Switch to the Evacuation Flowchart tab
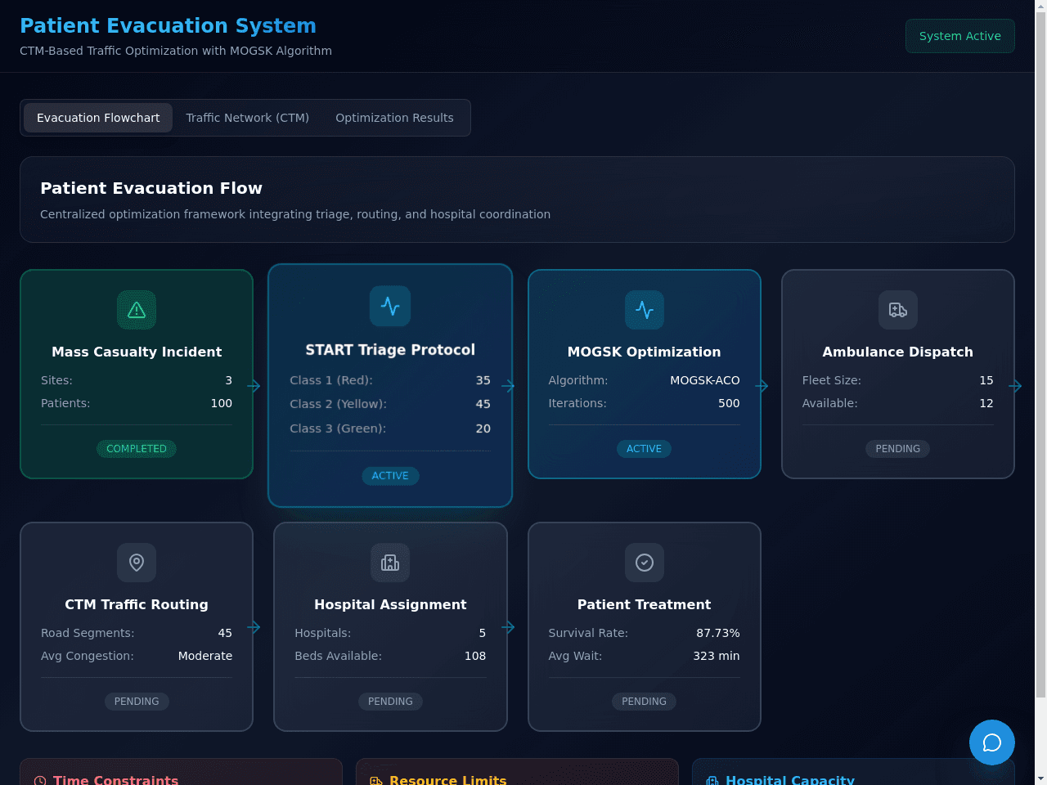Viewport: 1047px width, 785px height. (98, 118)
